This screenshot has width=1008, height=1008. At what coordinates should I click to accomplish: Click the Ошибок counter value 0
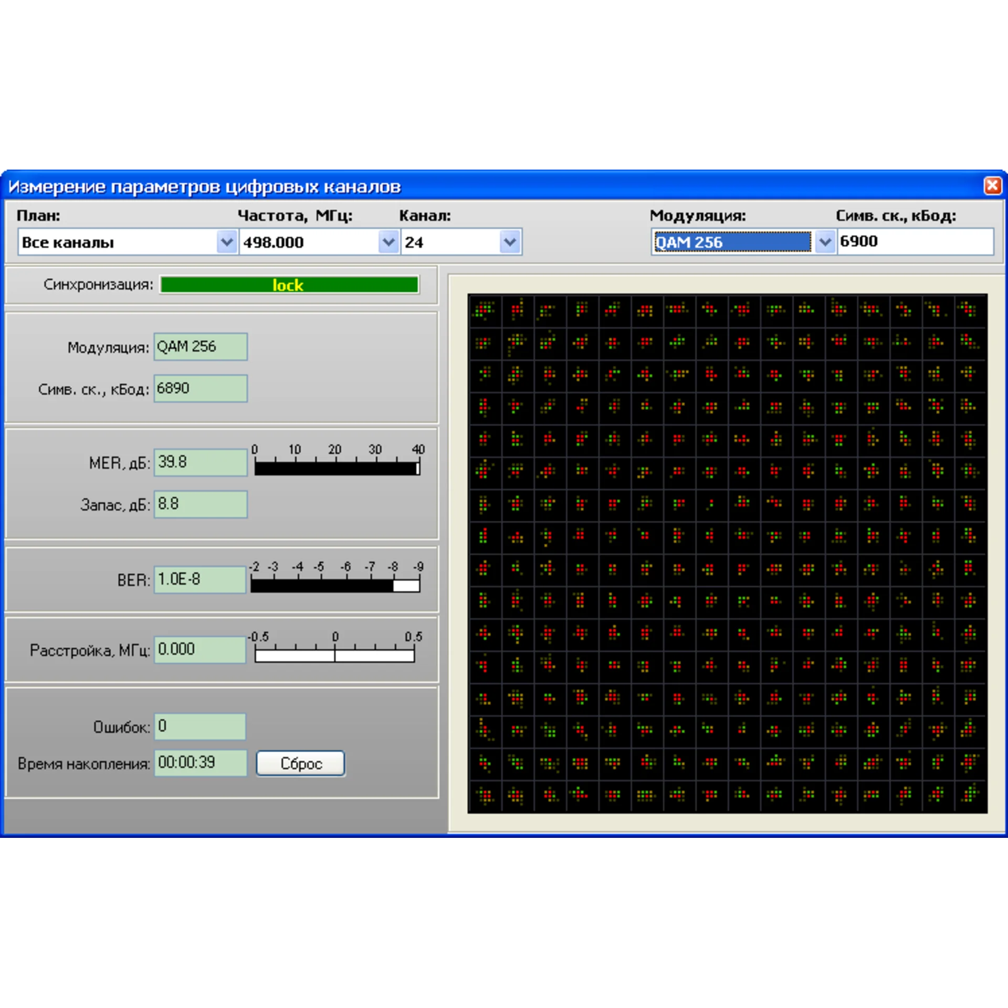coord(200,726)
